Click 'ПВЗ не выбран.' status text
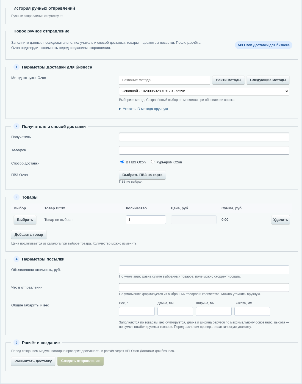The width and height of the screenshot is (302, 384). pyautogui.click(x=131, y=182)
